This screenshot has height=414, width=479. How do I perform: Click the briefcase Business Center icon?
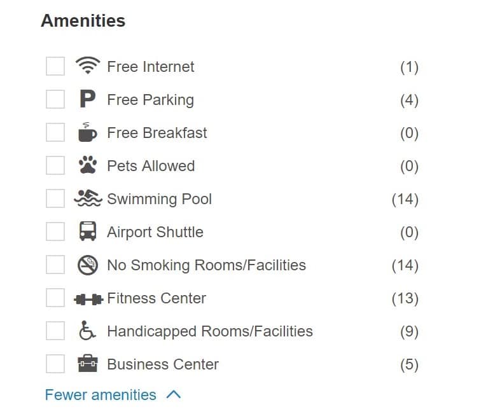tap(88, 363)
